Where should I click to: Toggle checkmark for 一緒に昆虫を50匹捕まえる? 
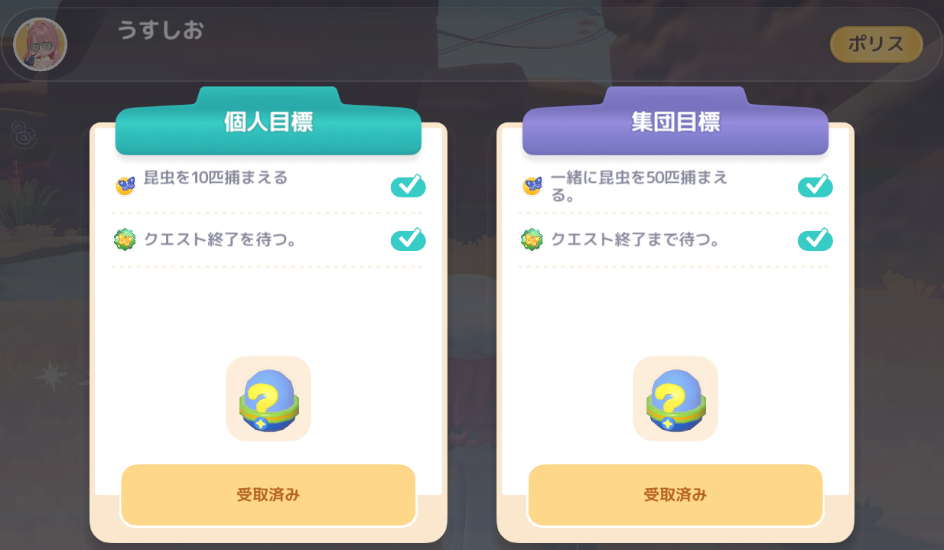click(815, 186)
